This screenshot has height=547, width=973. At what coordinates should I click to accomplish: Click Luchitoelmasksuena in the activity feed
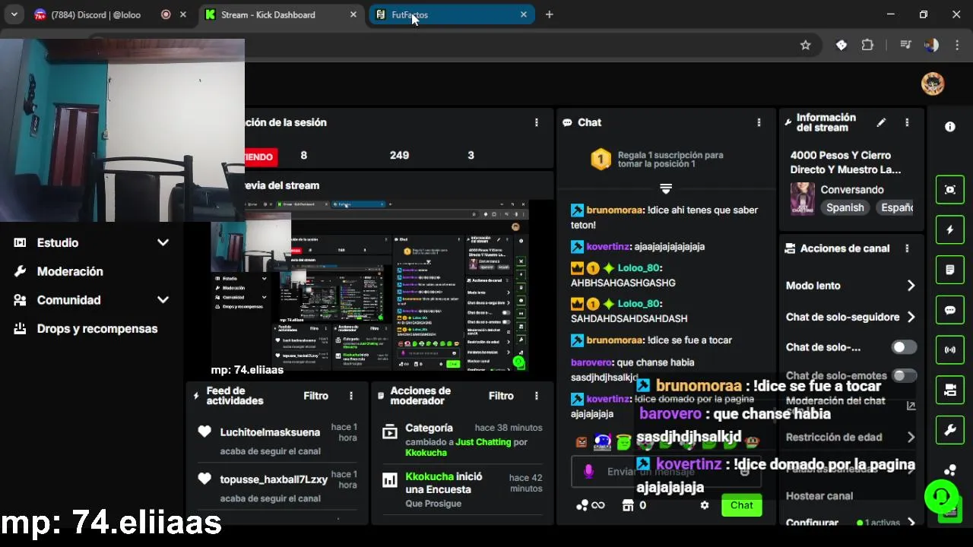(x=270, y=432)
